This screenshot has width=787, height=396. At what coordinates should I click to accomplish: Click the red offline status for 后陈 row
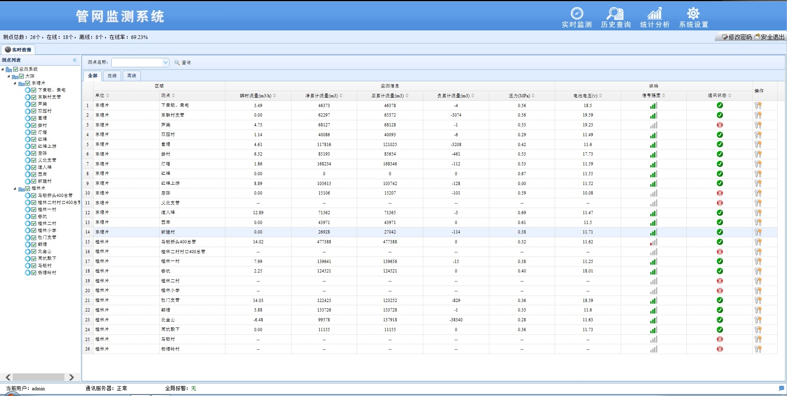[x=720, y=193]
